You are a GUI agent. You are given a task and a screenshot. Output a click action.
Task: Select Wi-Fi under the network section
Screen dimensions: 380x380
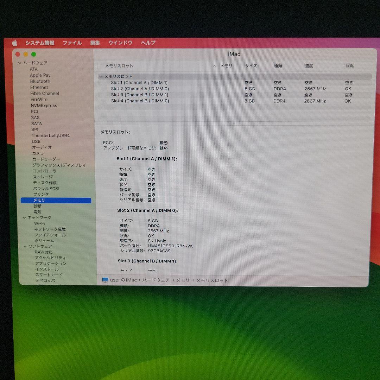[x=39, y=223]
